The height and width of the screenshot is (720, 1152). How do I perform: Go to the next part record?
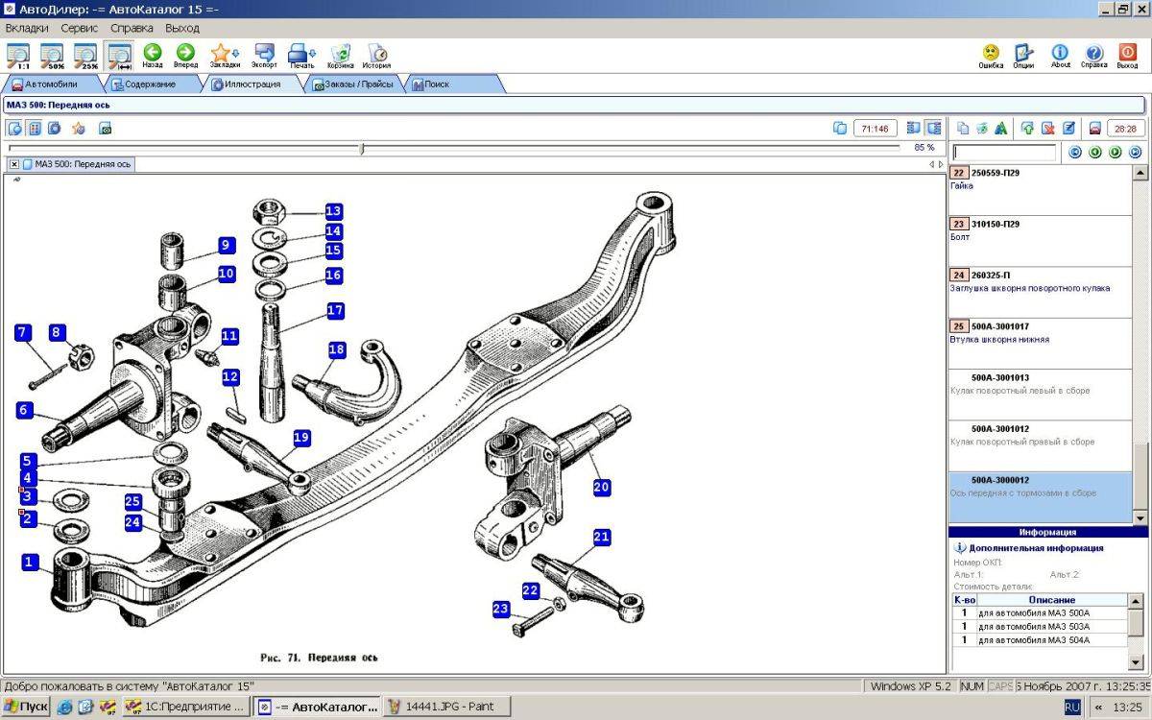click(x=1116, y=153)
